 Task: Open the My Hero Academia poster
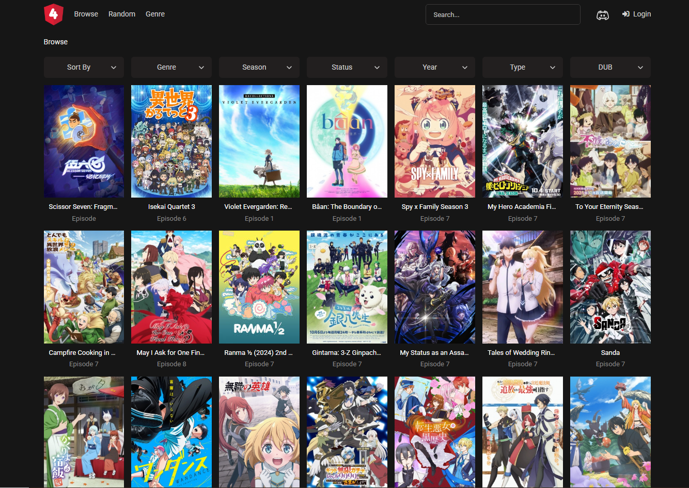(523, 141)
